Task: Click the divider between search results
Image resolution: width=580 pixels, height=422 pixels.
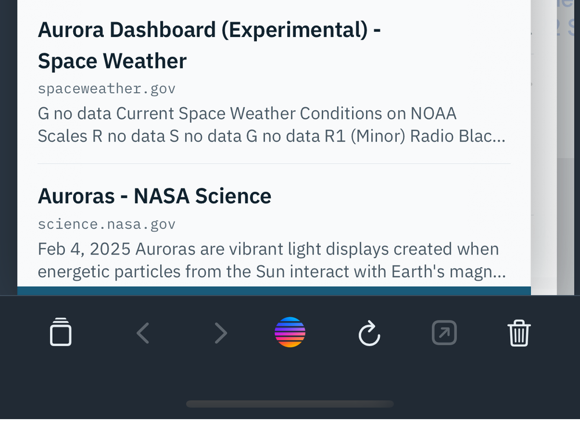Action: [274, 163]
